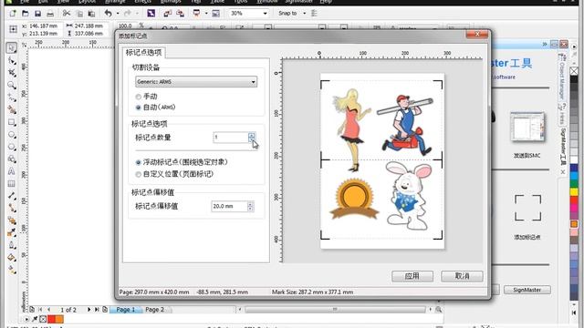Switch to the Page 1 tab
The height and width of the screenshot is (328, 584).
(x=126, y=310)
